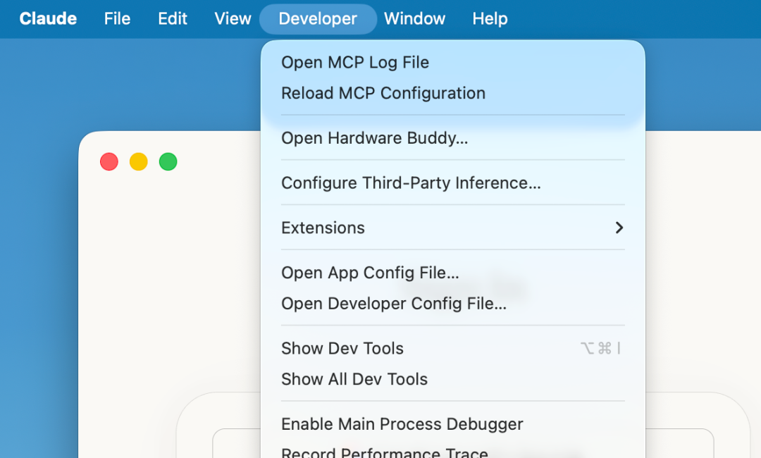Screen dimensions: 761x458
Task: Select Open MCP Log File
Action: 355,63
